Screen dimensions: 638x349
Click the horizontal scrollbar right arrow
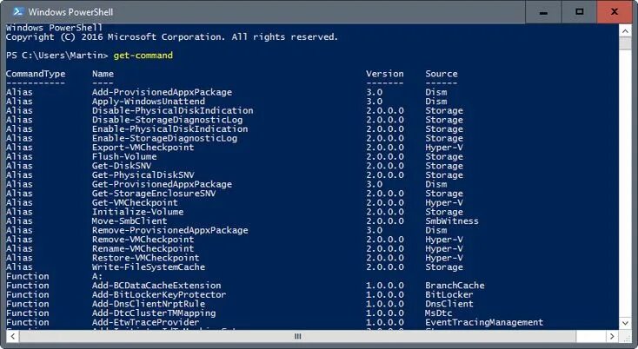(612, 336)
